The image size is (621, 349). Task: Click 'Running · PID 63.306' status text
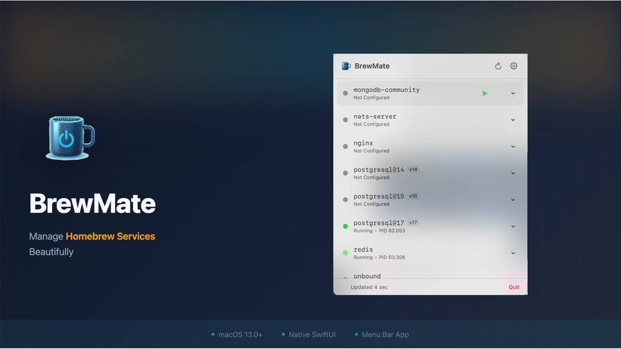point(379,257)
